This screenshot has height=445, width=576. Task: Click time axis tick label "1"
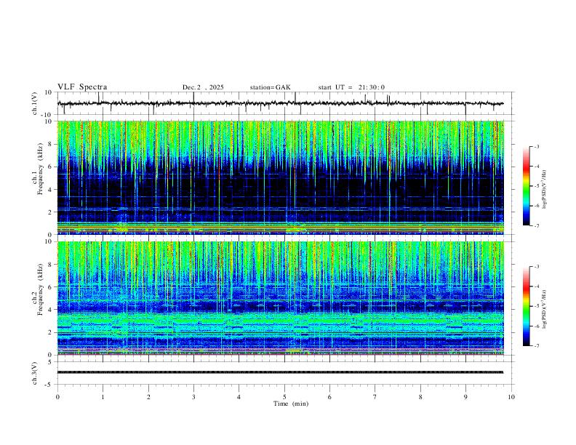(x=103, y=397)
